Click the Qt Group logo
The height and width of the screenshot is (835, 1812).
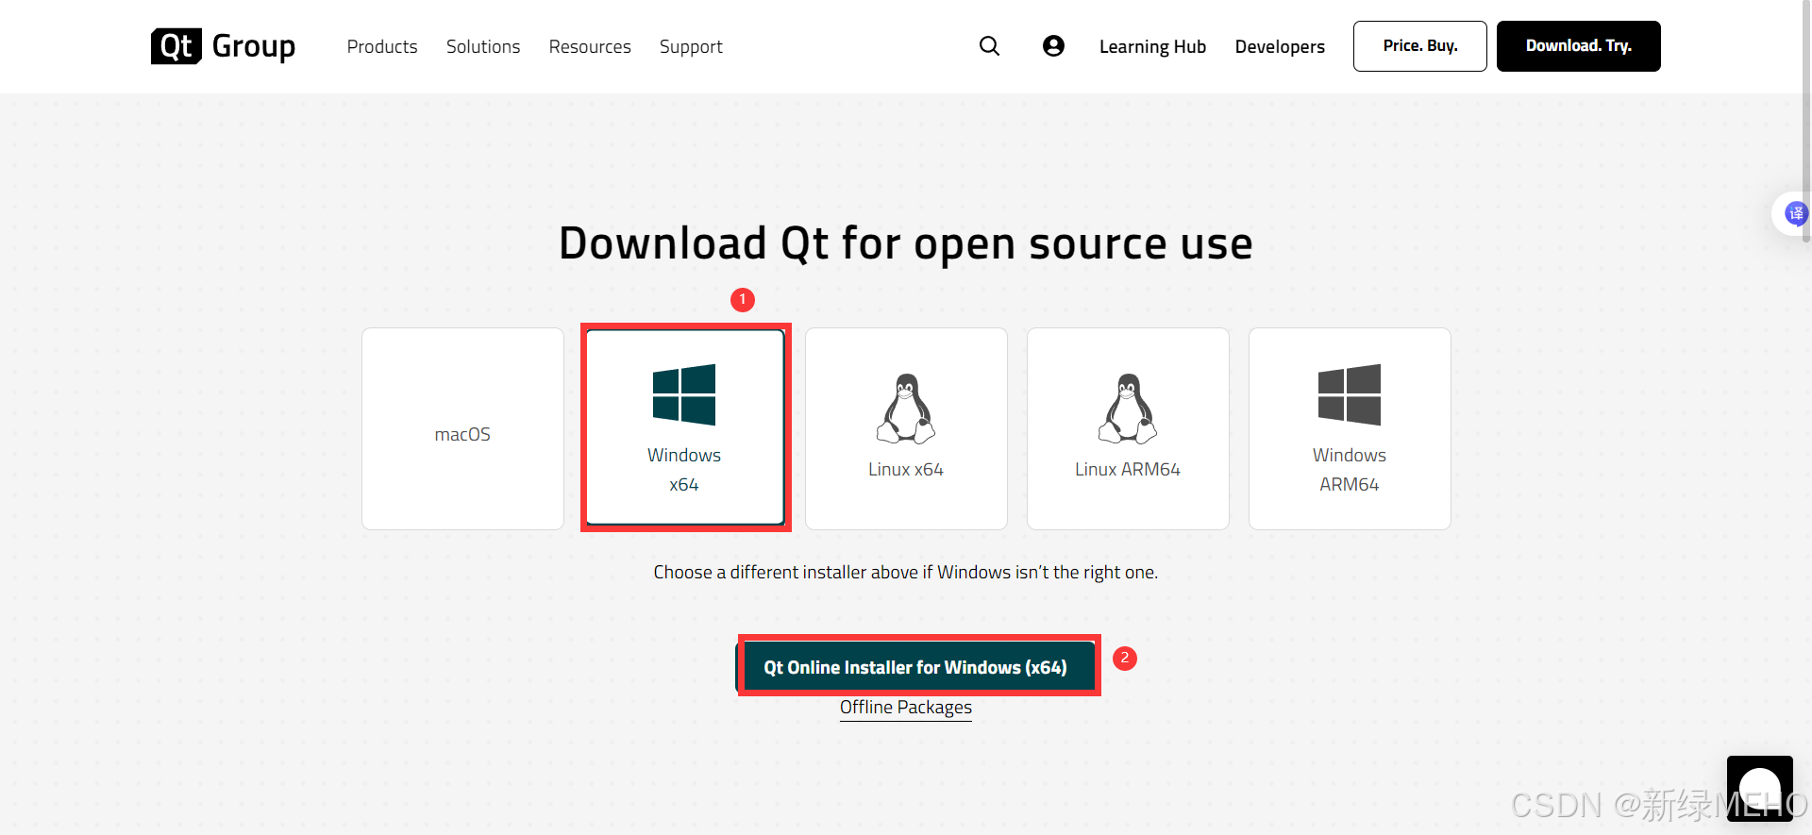223,46
